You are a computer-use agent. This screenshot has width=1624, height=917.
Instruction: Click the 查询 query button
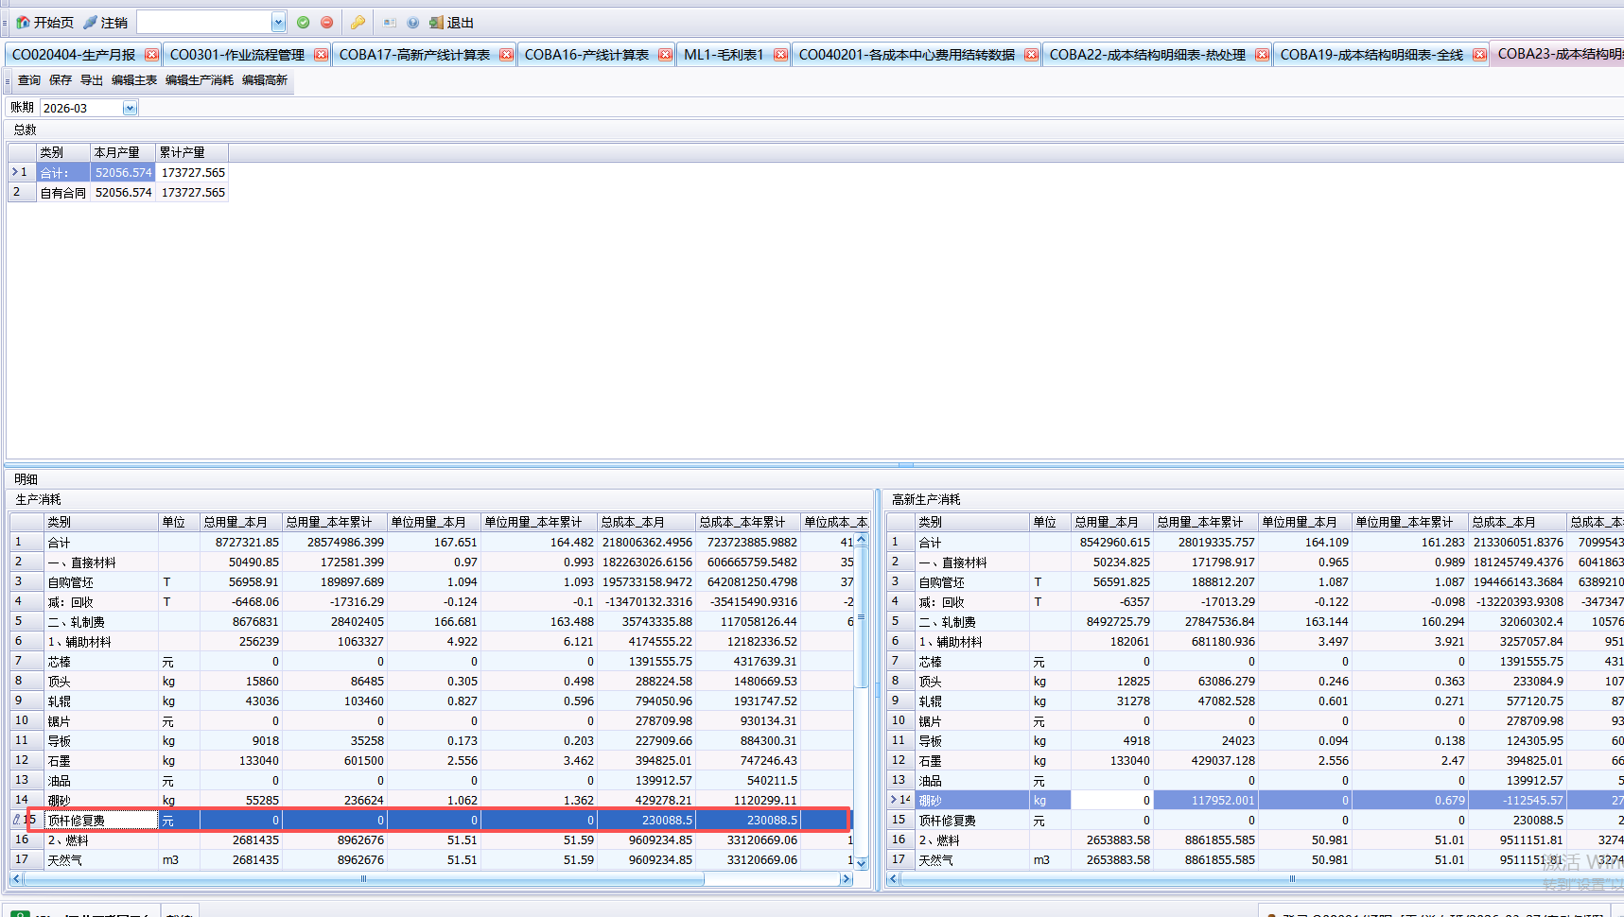coord(29,80)
